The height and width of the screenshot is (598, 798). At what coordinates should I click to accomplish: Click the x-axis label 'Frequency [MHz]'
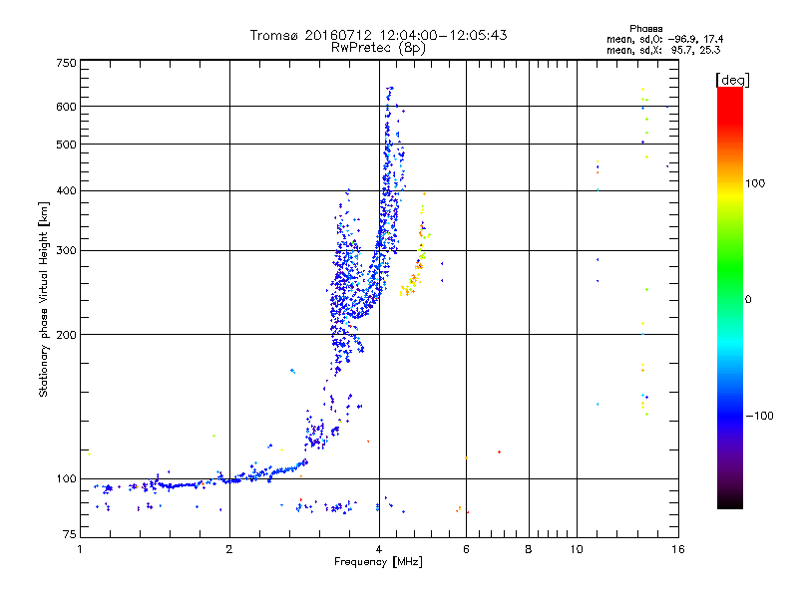[378, 562]
